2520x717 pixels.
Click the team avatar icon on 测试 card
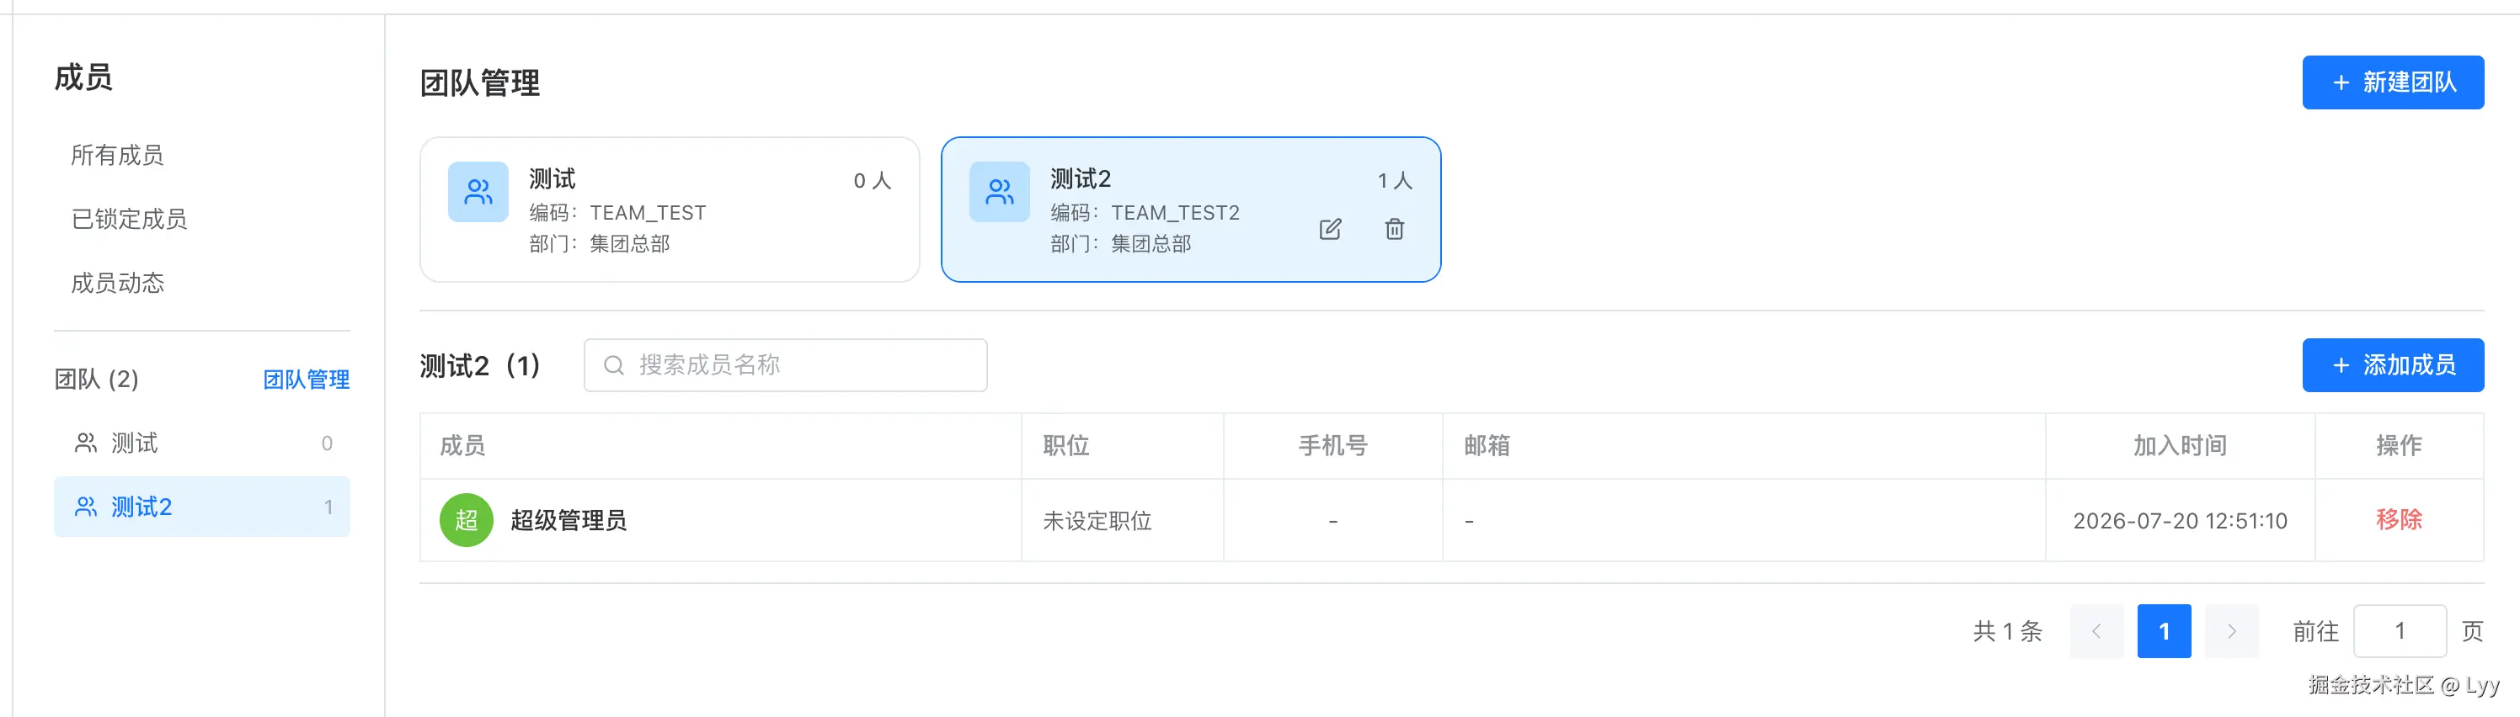(478, 192)
